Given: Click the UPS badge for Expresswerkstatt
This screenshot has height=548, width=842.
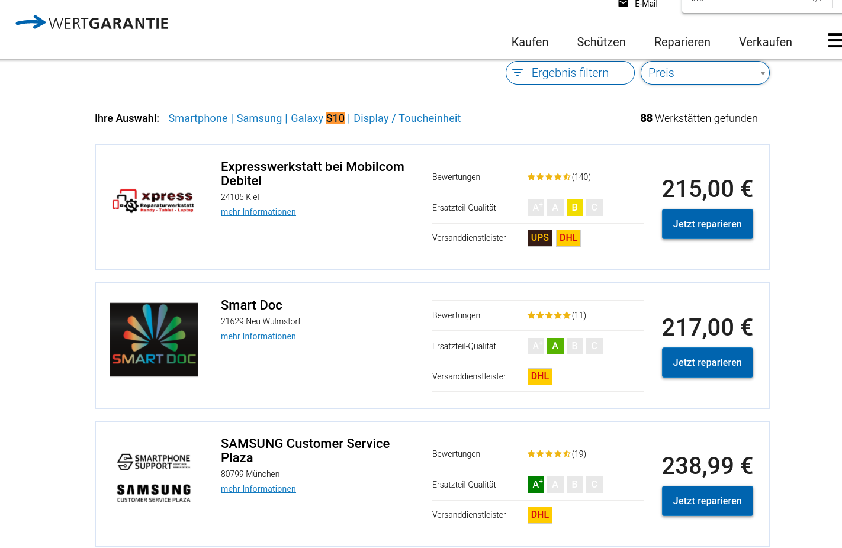Looking at the screenshot, I should pos(540,238).
